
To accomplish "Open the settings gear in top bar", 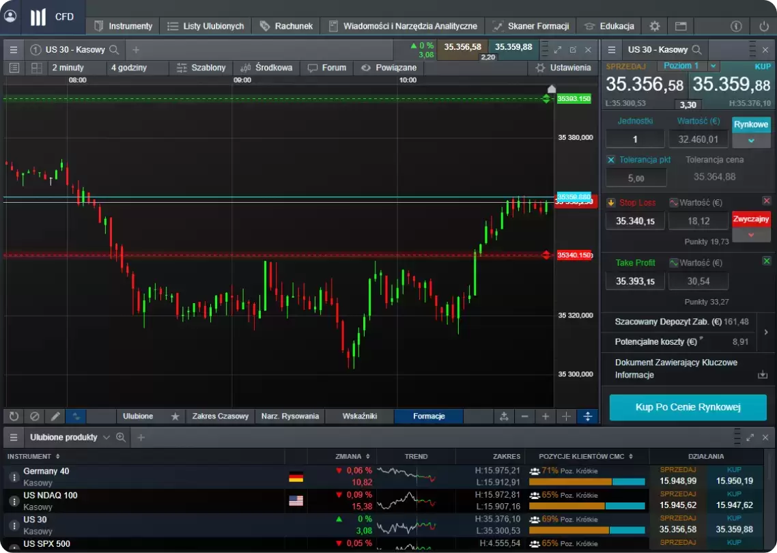I will click(655, 26).
